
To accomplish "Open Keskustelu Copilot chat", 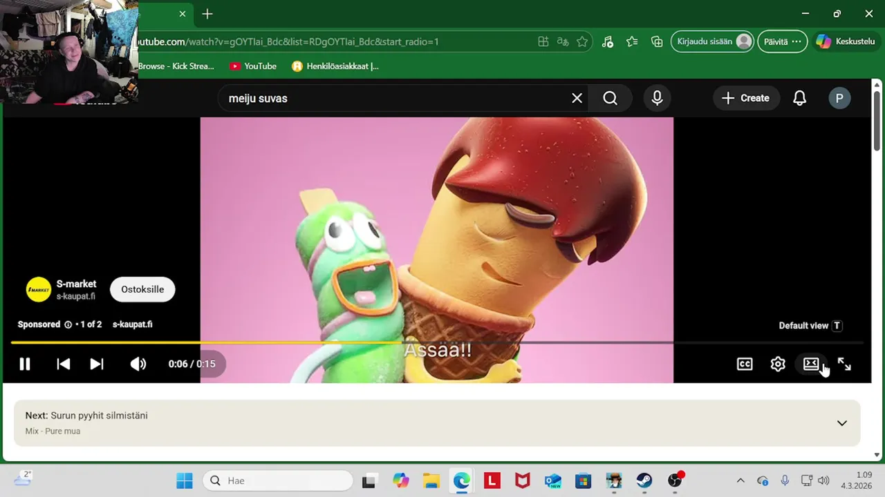I will point(846,41).
